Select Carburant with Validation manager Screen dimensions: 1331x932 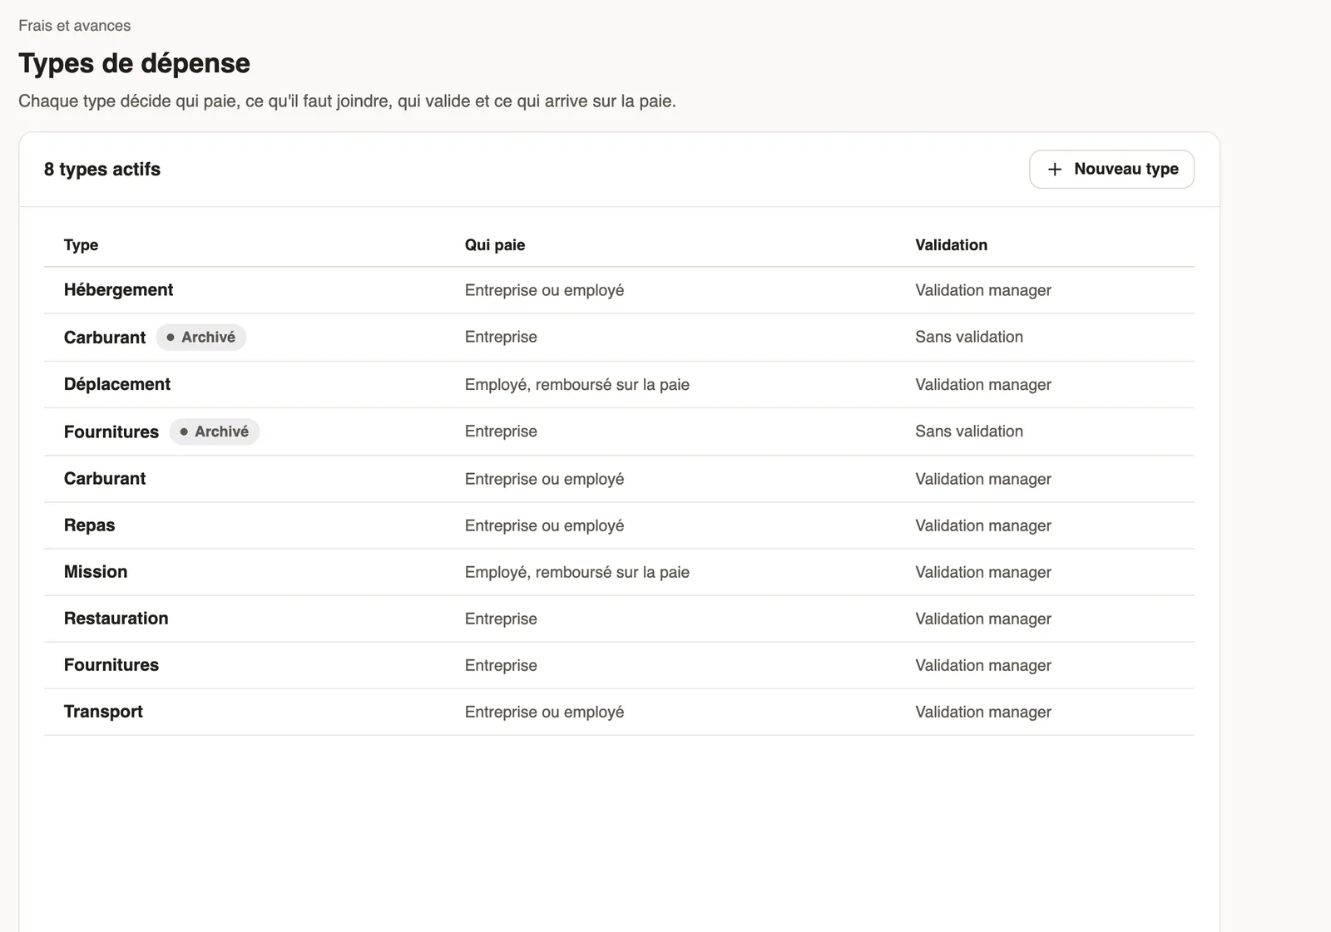pyautogui.click(x=619, y=479)
